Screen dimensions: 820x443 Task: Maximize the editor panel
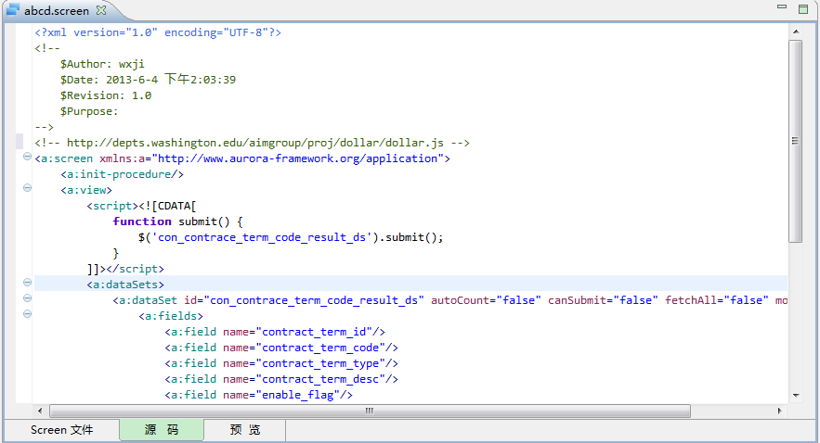(x=803, y=9)
